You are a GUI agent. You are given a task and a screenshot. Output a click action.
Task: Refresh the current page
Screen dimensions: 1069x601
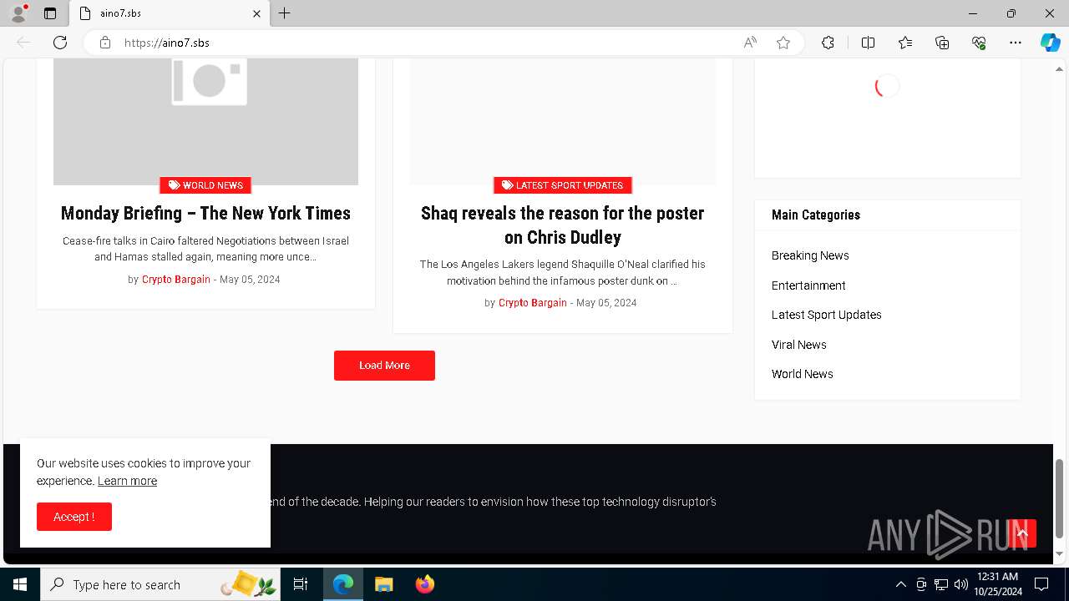pos(60,43)
